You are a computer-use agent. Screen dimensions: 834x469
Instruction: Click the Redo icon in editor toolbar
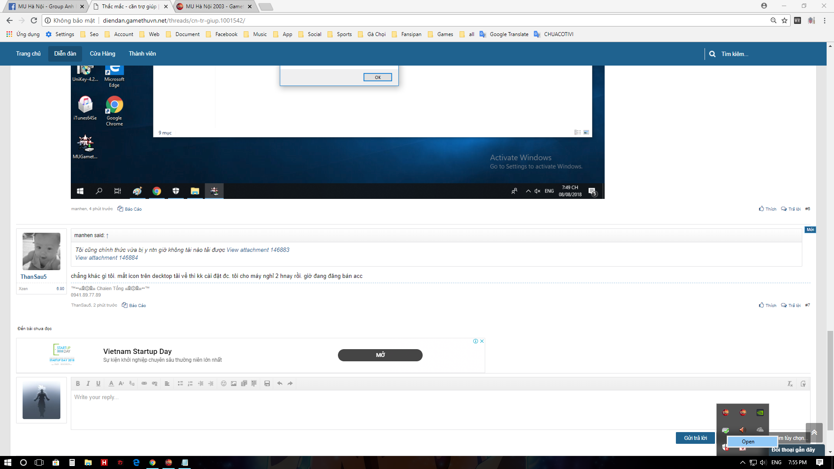290,383
